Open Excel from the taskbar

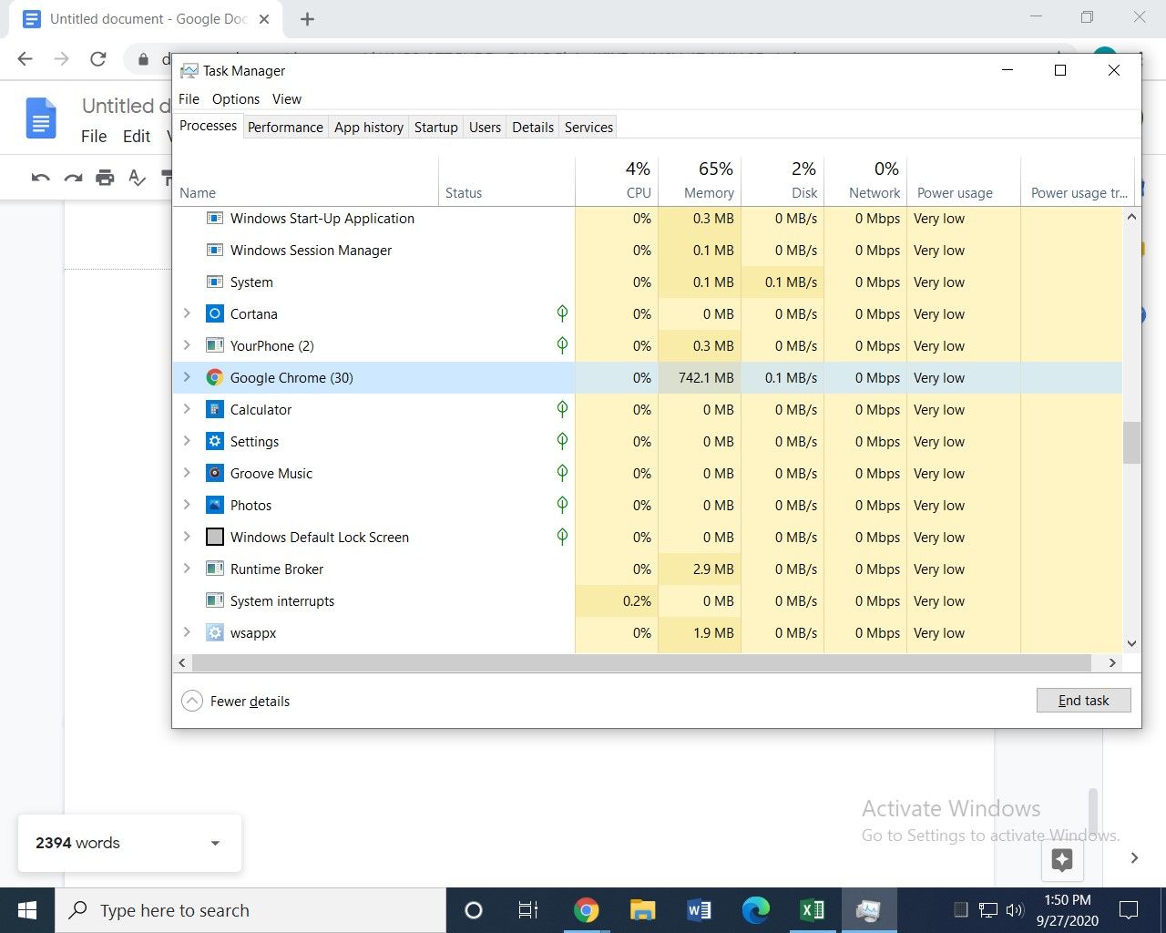tap(812, 909)
